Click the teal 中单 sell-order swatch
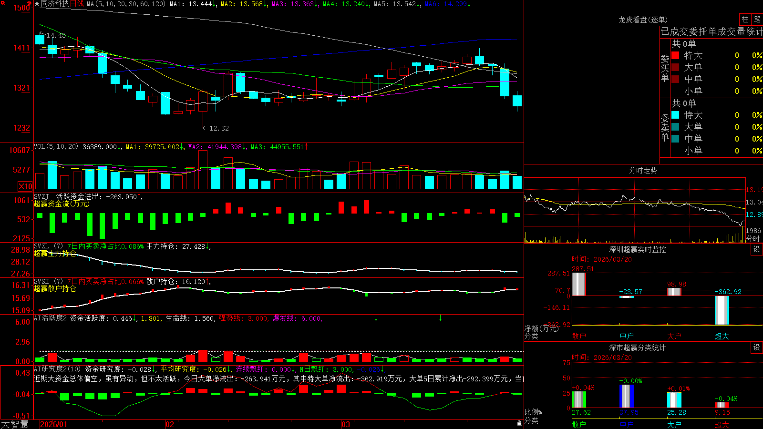The height and width of the screenshot is (429, 763). [x=675, y=139]
